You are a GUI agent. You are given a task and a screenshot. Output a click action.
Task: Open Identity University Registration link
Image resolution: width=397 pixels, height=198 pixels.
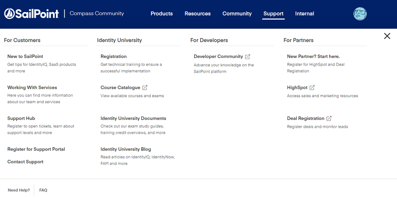[114, 56]
